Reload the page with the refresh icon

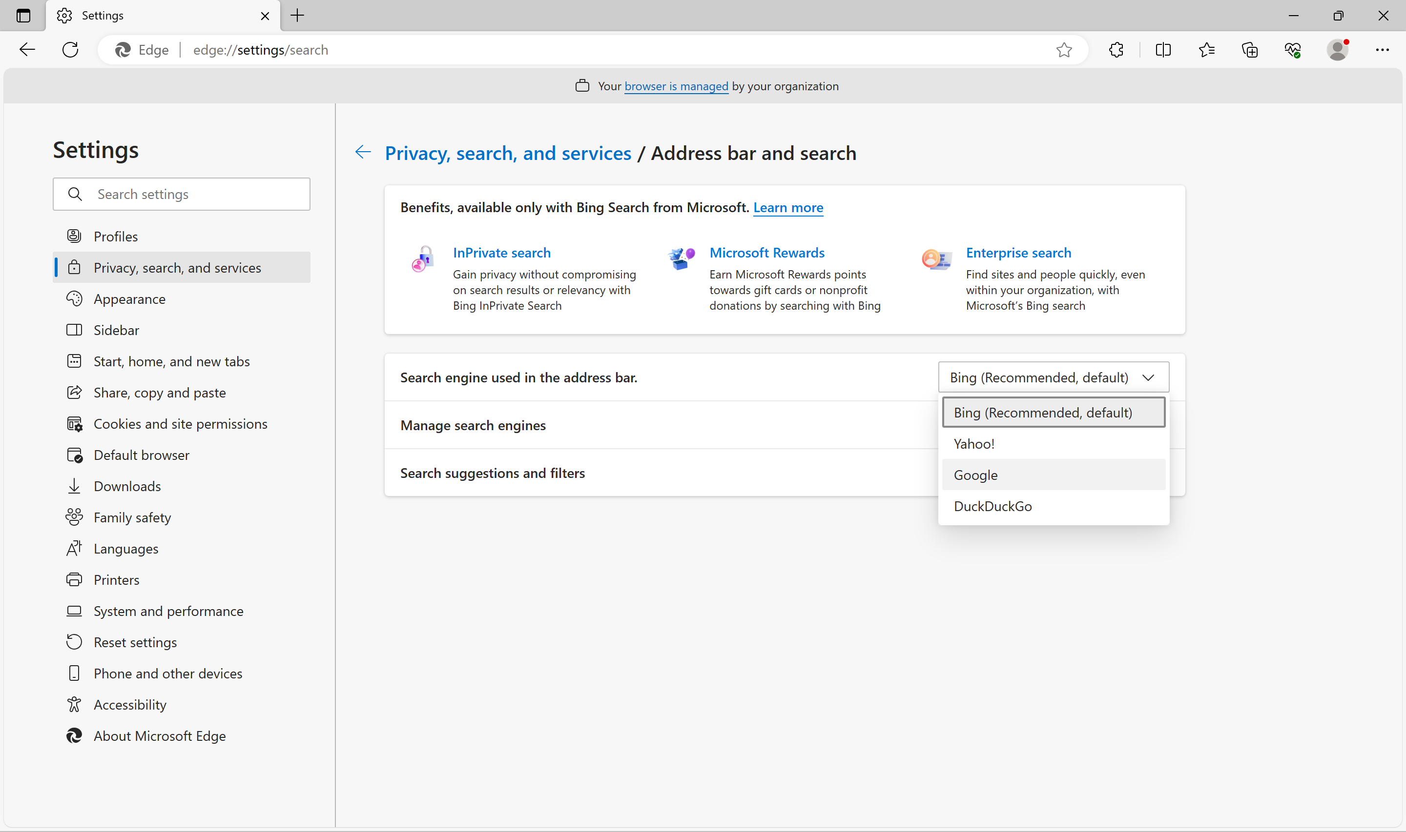pyautogui.click(x=70, y=50)
